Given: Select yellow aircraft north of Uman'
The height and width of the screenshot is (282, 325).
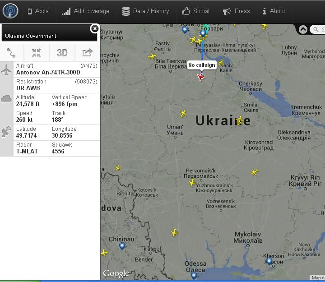Looking at the screenshot, I should [x=183, y=114].
